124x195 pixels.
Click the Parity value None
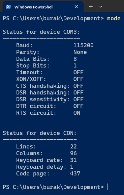80,52
